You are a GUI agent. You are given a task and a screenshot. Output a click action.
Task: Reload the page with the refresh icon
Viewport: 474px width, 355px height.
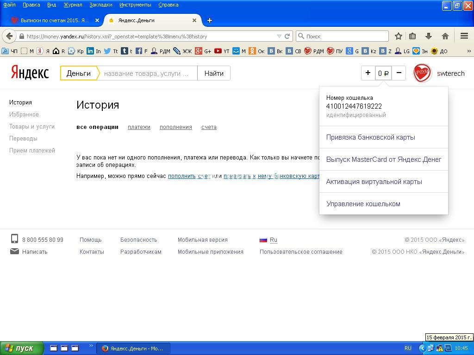tap(287, 36)
